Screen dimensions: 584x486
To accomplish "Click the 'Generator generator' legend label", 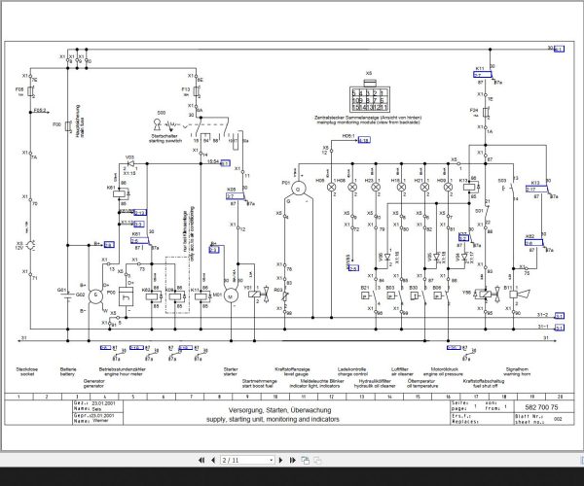I will (93, 383).
